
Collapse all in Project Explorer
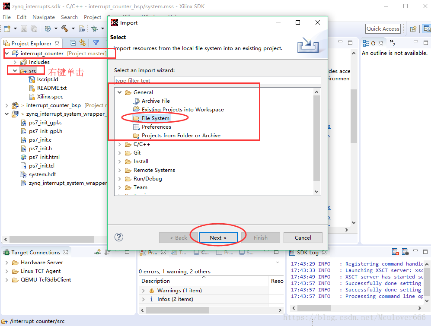73,43
